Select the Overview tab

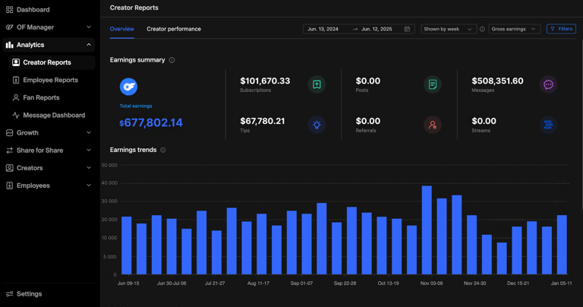click(121, 29)
